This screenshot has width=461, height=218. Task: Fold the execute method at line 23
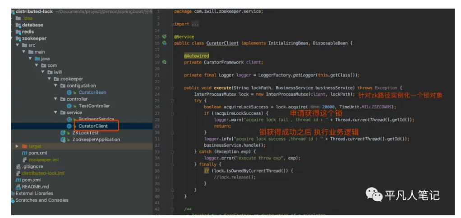pyautogui.click(x=173, y=88)
